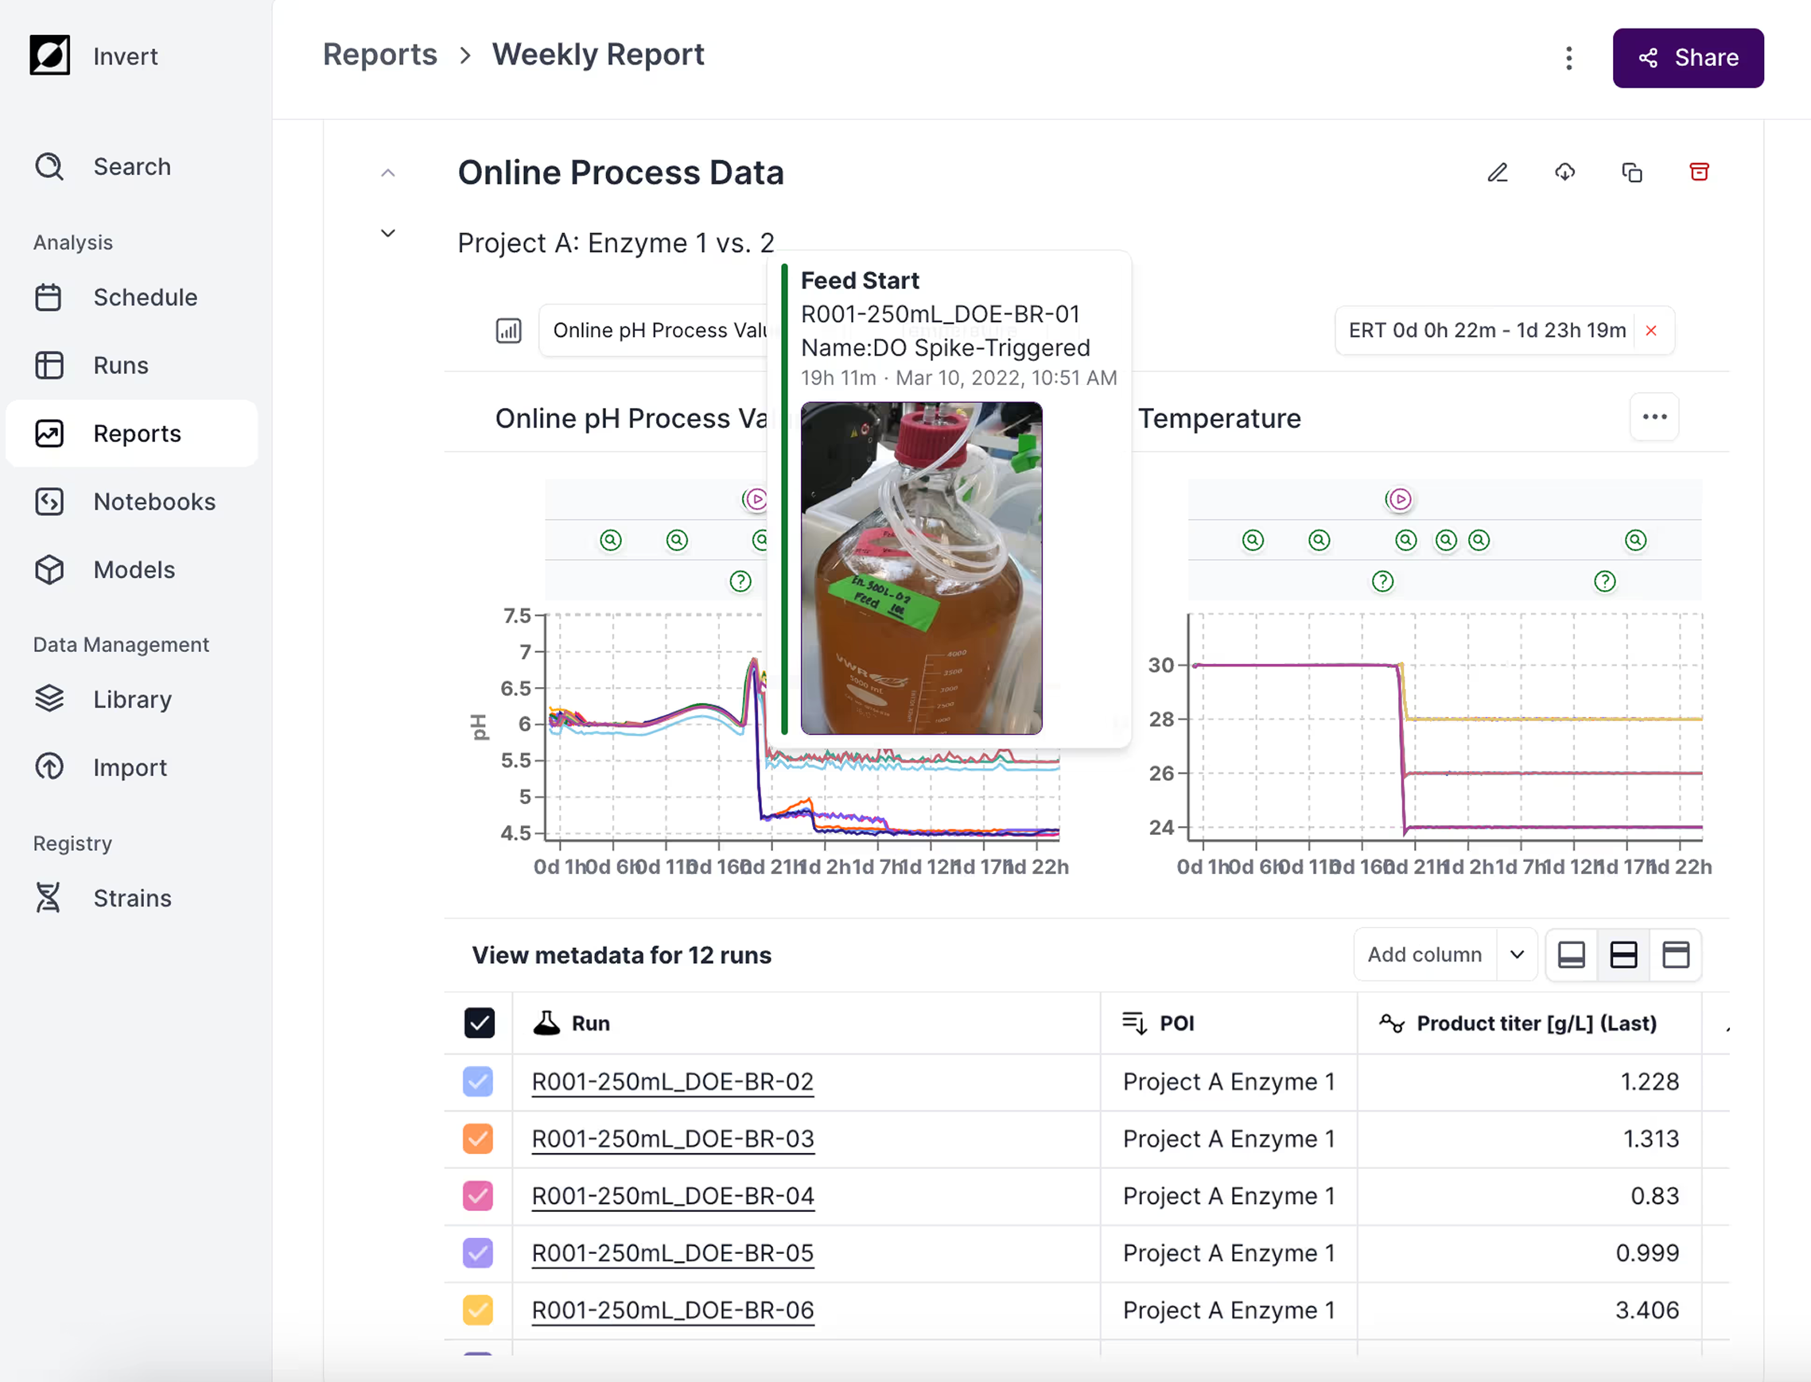1811x1382 pixels.
Task: Collapse the Project A Enzyme chevron
Action: [388, 234]
